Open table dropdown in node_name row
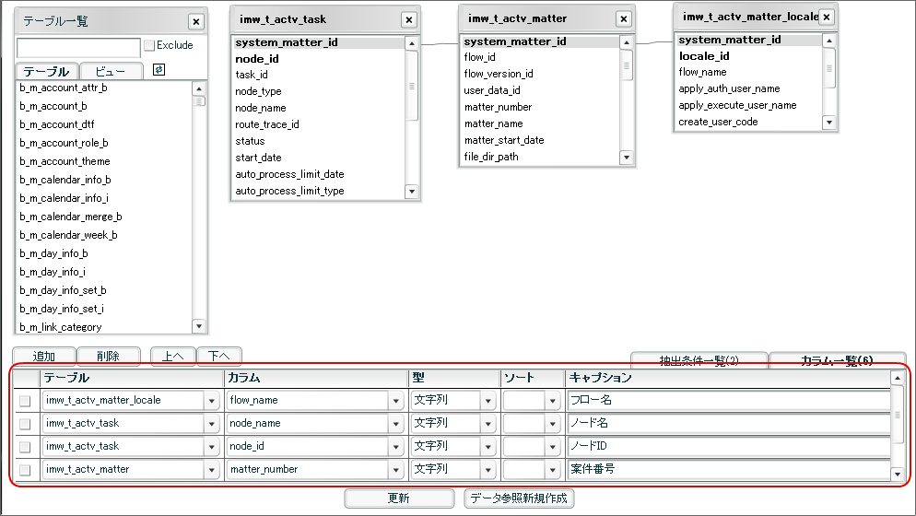The width and height of the screenshot is (916, 516). [x=211, y=424]
